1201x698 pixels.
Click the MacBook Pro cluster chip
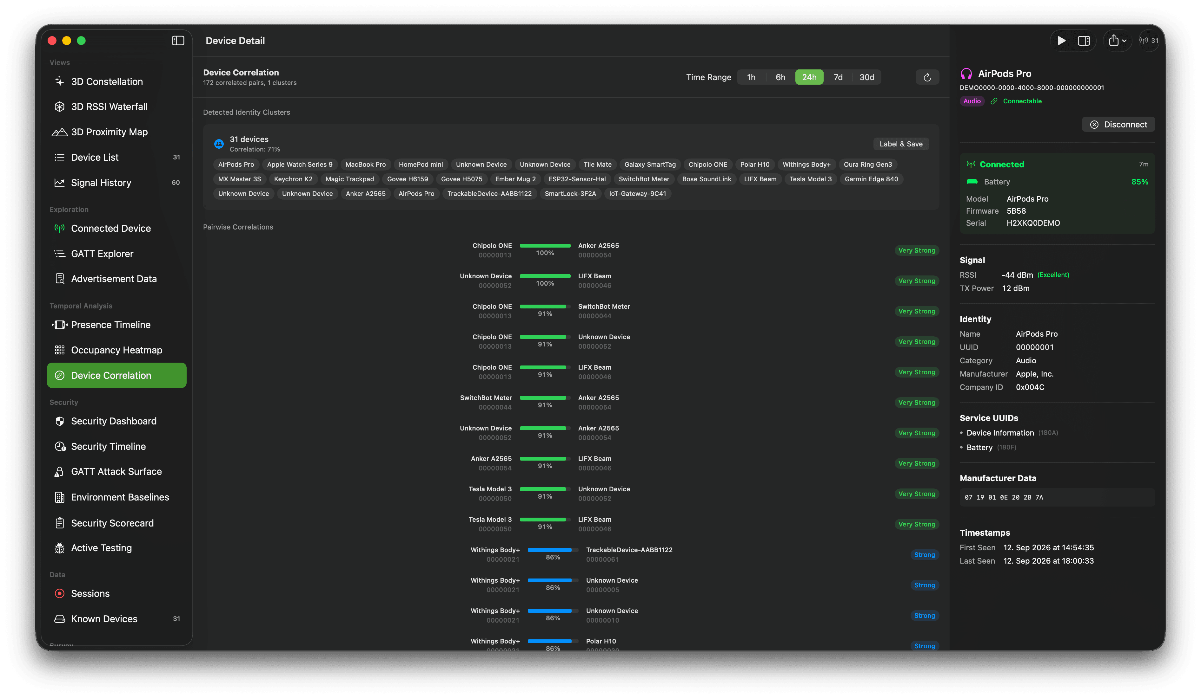coord(366,164)
